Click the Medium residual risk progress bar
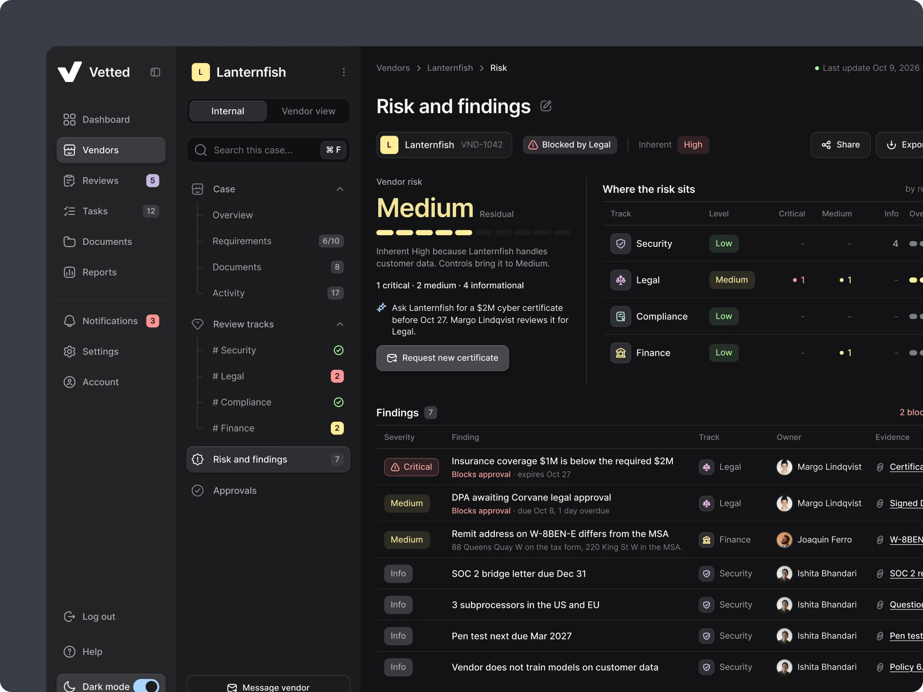923x692 pixels. (x=473, y=233)
